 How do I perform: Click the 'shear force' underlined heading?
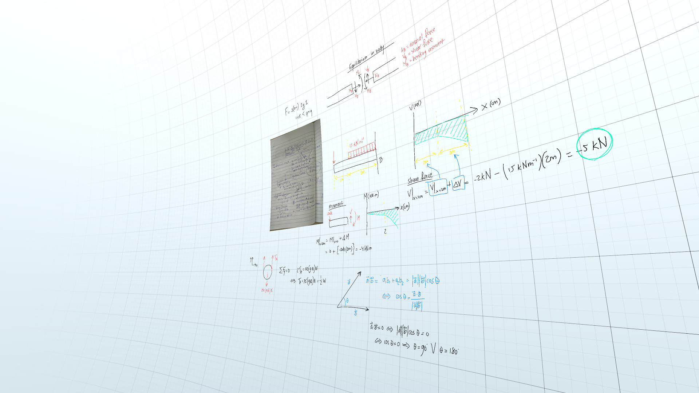pos(420,178)
